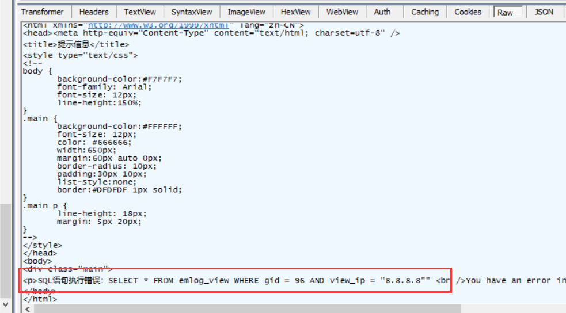Viewport: 566px width, 313px height.
Task: Select the TextView tab
Action: coord(140,12)
